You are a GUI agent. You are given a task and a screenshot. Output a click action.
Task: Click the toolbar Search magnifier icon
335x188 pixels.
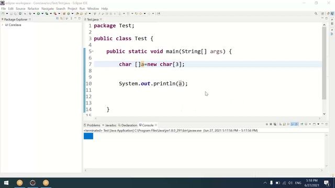[x=316, y=14]
